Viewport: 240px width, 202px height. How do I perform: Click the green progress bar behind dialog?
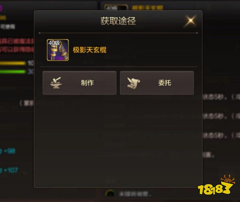(x=13, y=71)
